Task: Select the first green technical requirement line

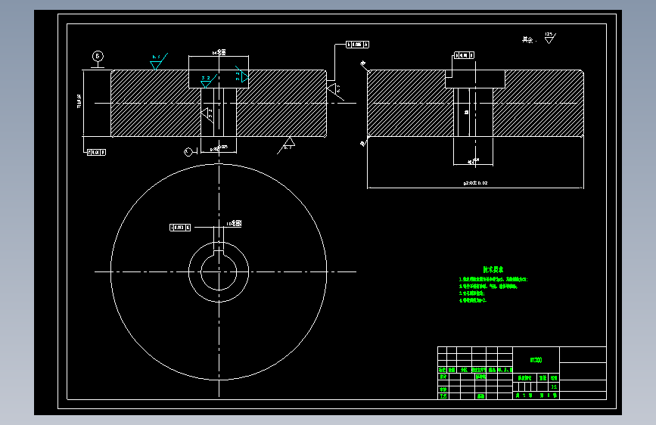Action: pos(493,279)
